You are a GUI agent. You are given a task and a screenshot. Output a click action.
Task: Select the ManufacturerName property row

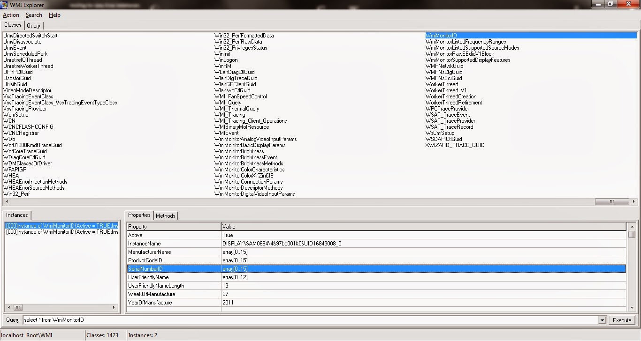(376, 252)
